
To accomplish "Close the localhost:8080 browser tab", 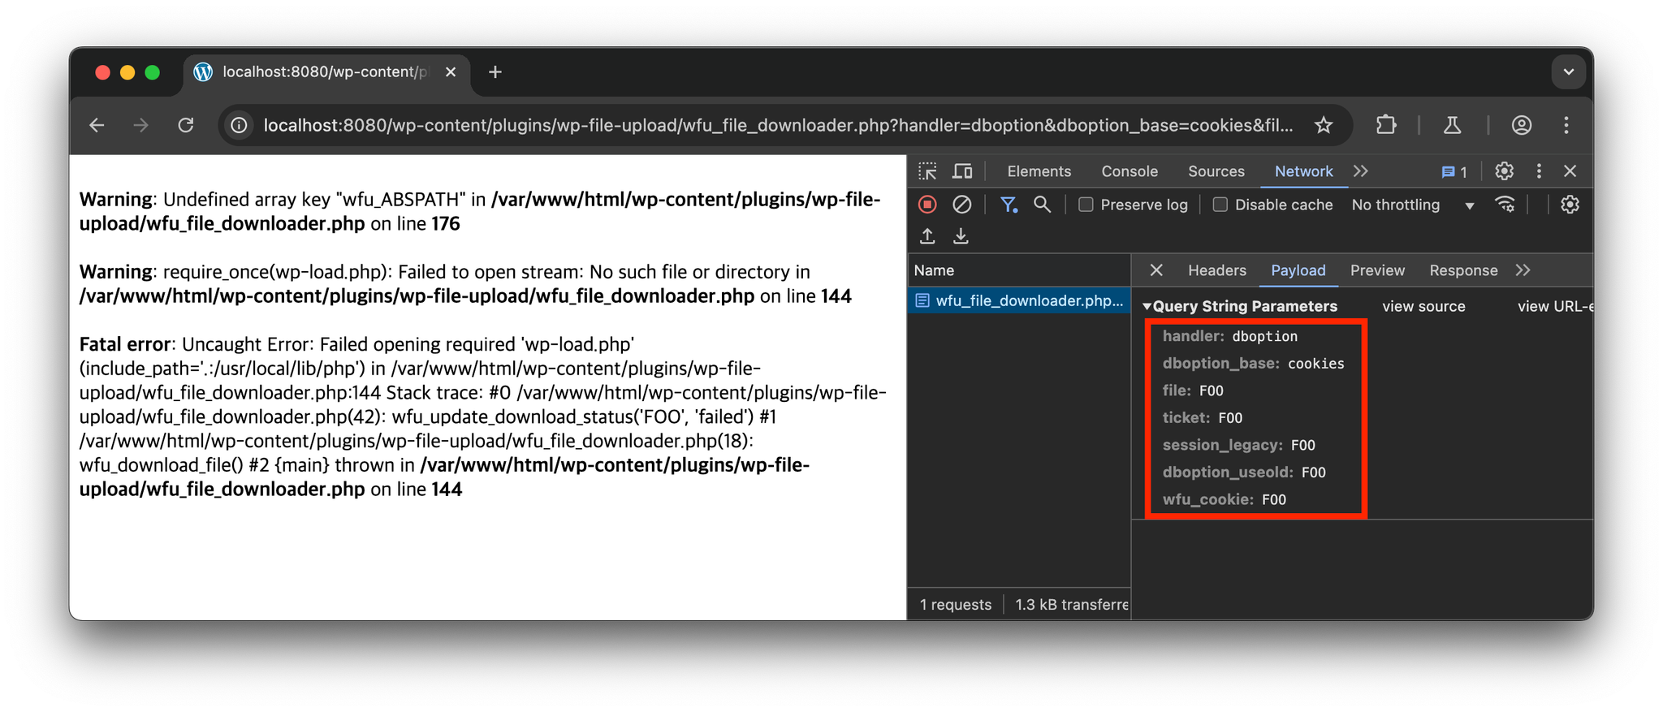I will 451,72.
